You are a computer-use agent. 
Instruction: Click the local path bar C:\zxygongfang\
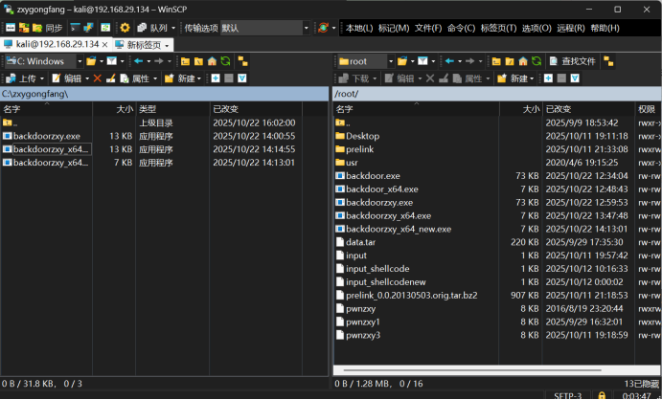pos(164,94)
